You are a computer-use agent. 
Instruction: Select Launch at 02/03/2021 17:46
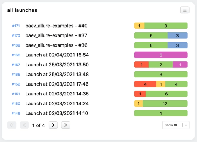[x=57, y=84]
